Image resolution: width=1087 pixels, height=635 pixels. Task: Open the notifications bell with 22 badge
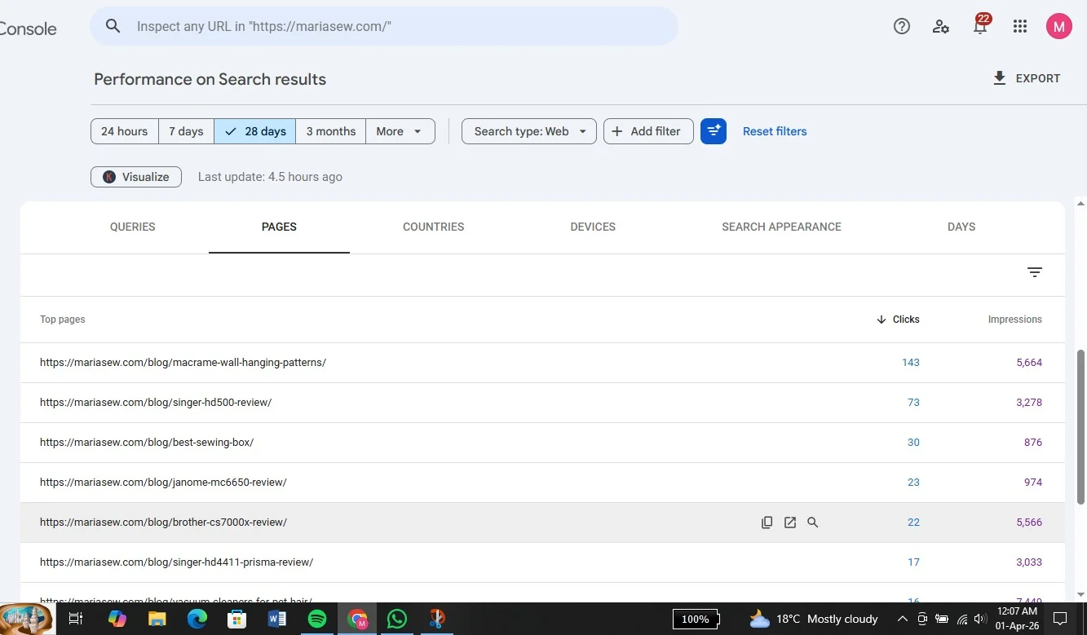[981, 24]
